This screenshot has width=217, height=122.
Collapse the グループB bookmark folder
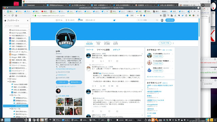pos(10,109)
